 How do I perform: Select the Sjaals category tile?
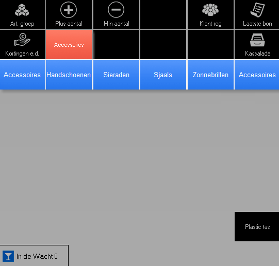click(163, 75)
